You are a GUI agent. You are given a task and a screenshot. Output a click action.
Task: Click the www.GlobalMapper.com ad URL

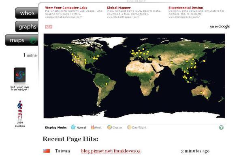click(x=123, y=17)
